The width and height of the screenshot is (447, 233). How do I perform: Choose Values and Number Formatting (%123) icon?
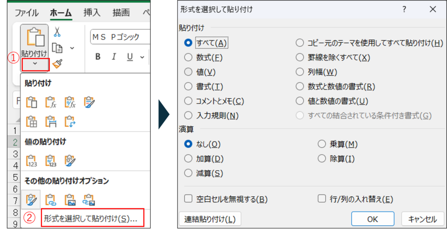pyautogui.click(x=51, y=161)
